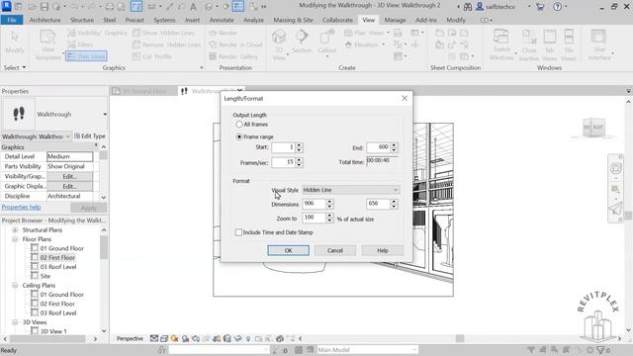Image resolution: width=633 pixels, height=356 pixels.
Task: Click the ViewCube in the view
Action: click(593, 128)
